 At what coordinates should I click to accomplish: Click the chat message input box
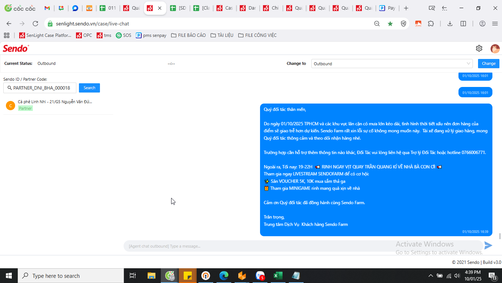(x=302, y=246)
